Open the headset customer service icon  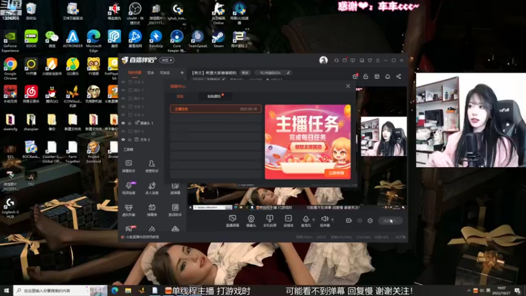click(x=336, y=61)
